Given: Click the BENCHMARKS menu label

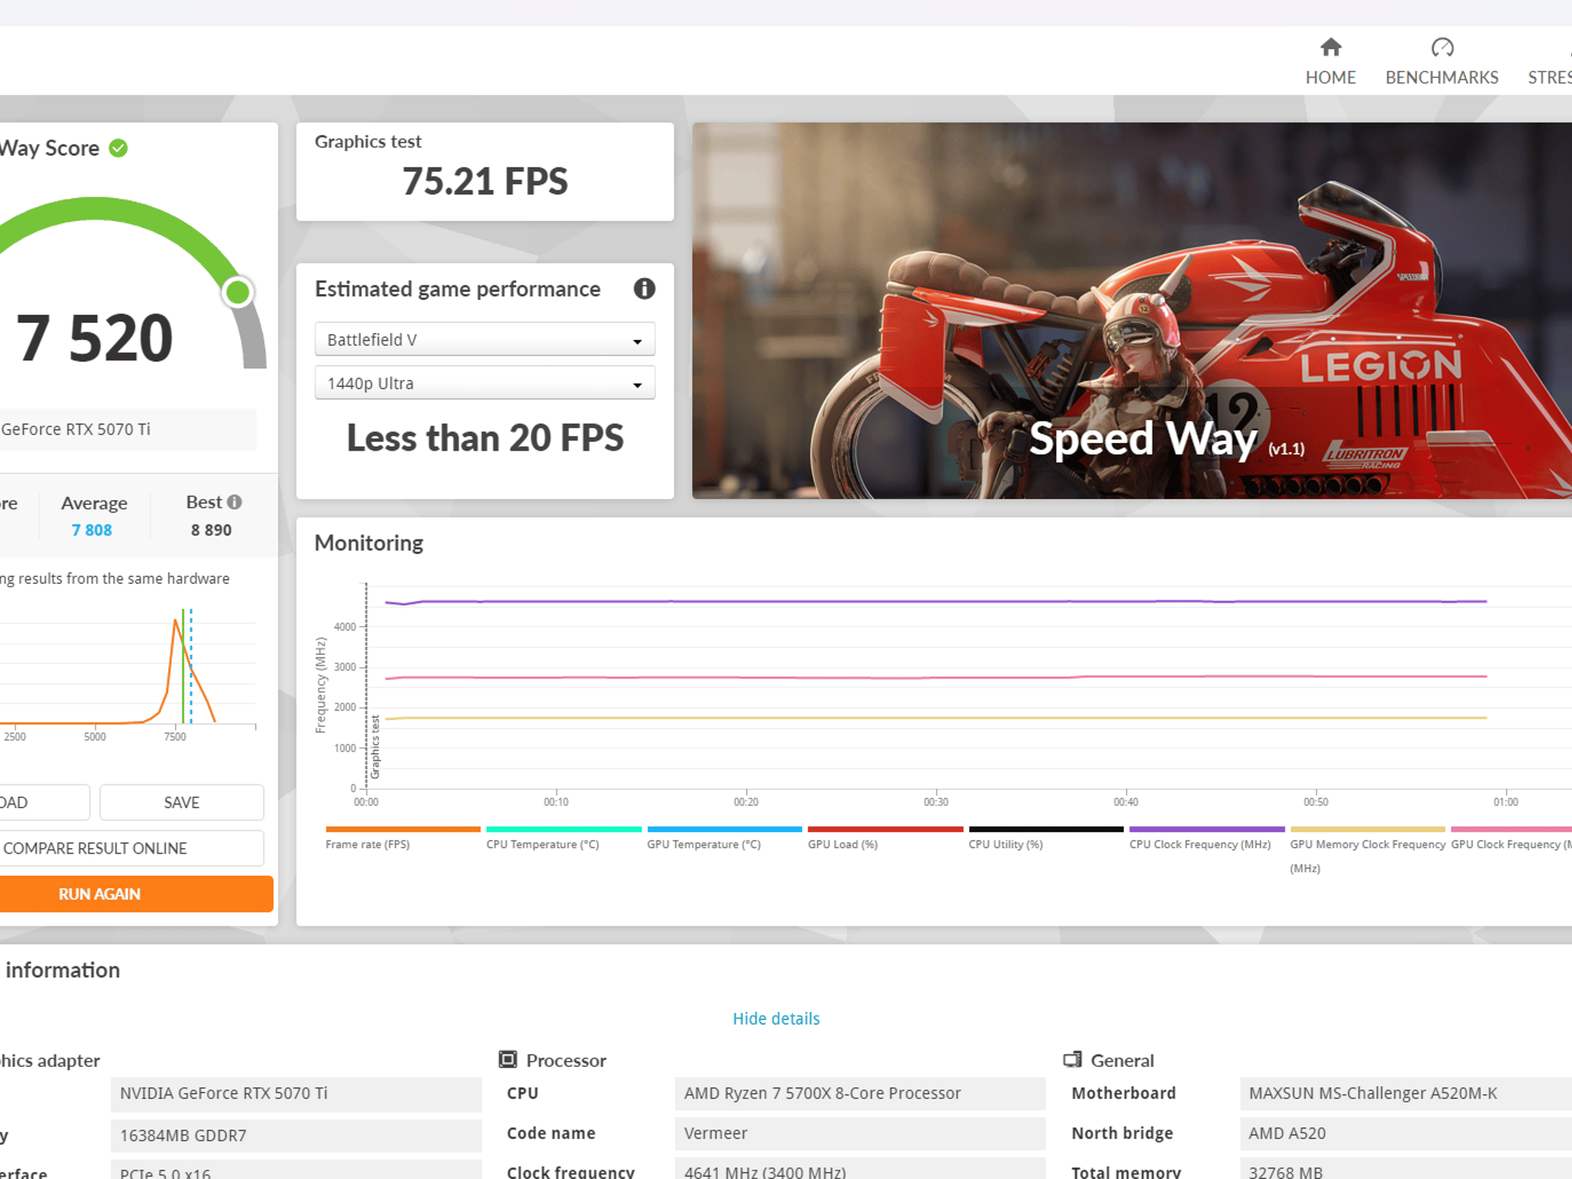Looking at the screenshot, I should 1442,78.
